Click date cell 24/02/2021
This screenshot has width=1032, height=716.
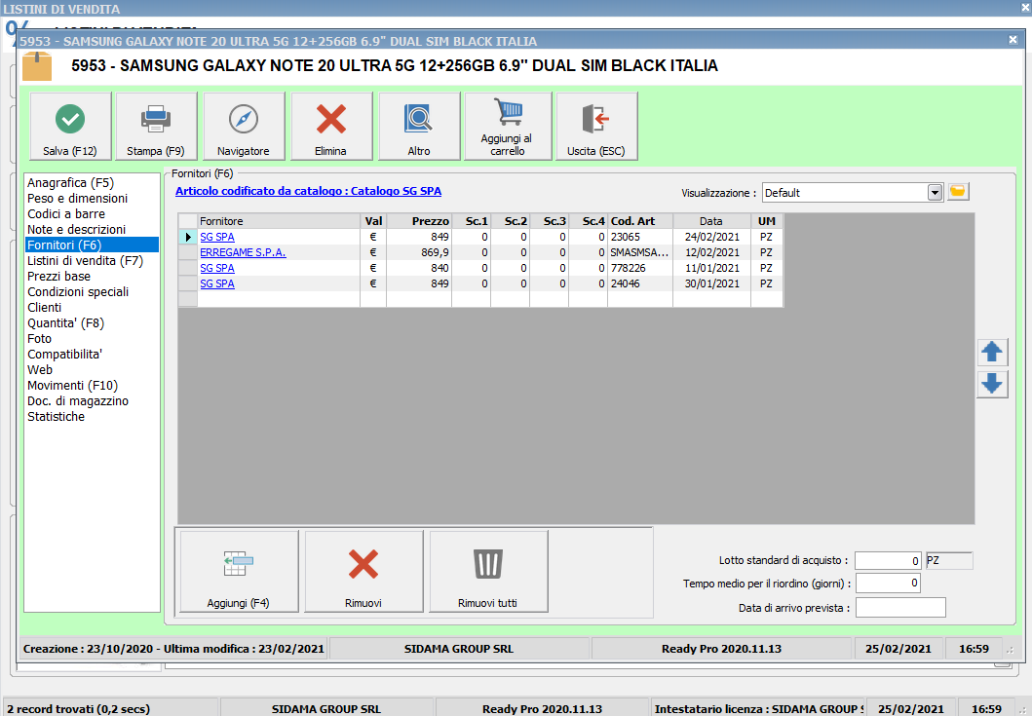click(711, 237)
